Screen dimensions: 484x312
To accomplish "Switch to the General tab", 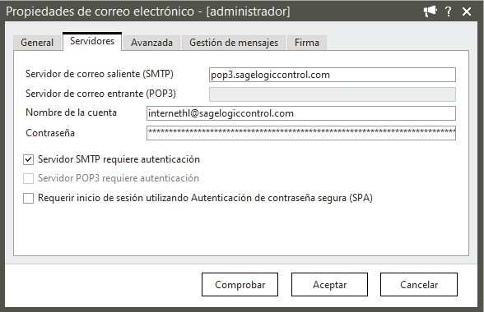I will point(37,42).
